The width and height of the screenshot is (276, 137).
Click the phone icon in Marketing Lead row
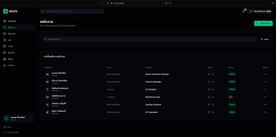click(x=213, y=97)
